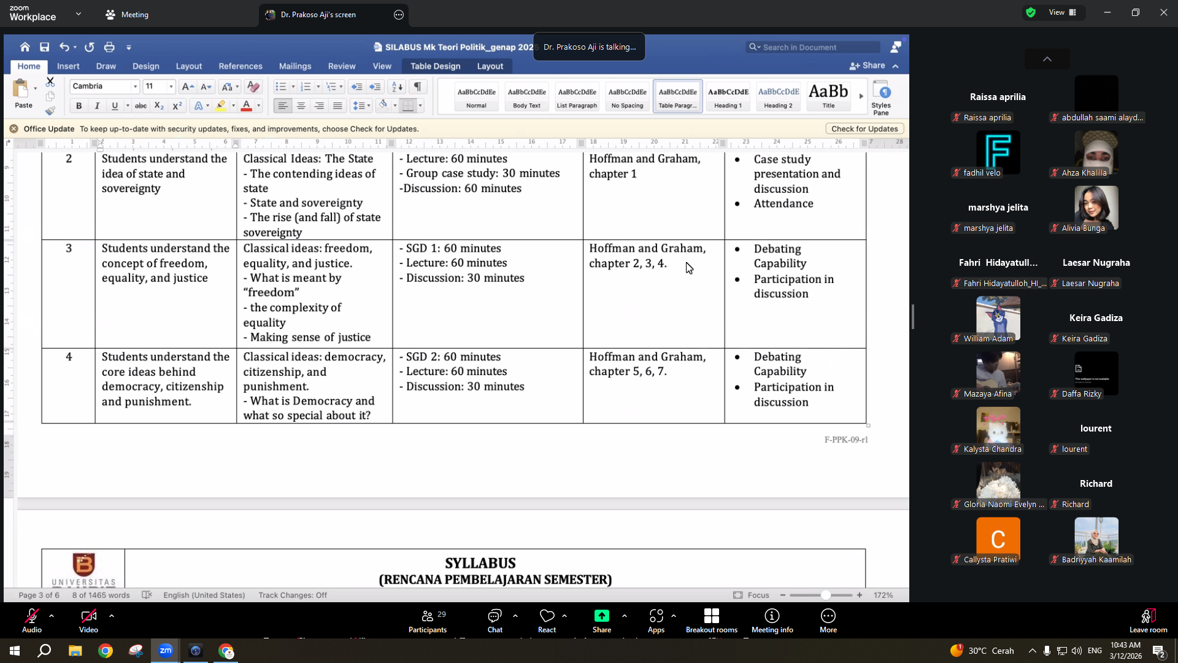Apply the Heading 1 style

click(x=728, y=96)
